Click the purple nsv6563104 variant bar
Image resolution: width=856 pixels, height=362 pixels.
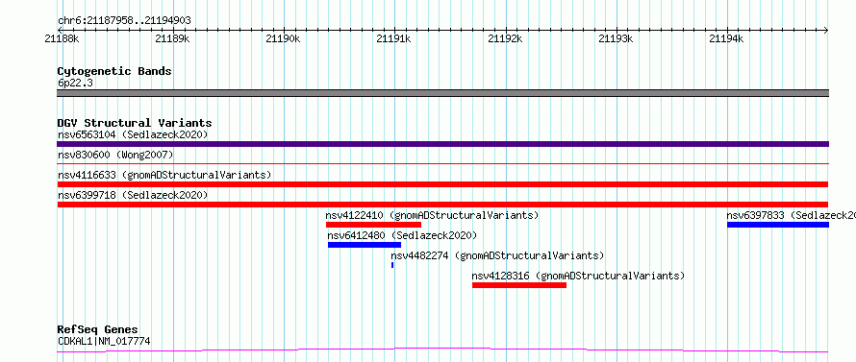pyautogui.click(x=442, y=144)
